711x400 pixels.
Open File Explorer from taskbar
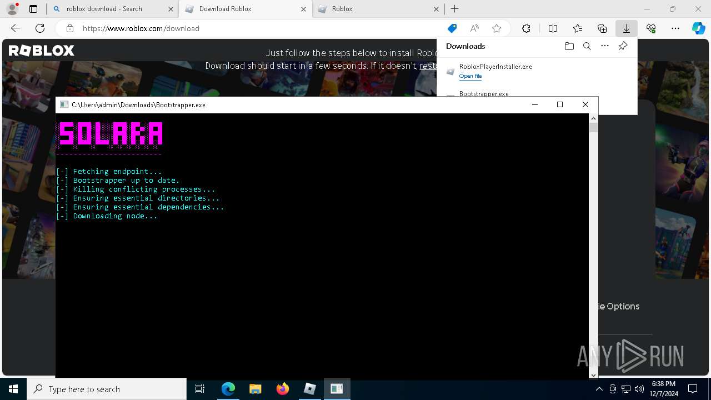coord(255,389)
